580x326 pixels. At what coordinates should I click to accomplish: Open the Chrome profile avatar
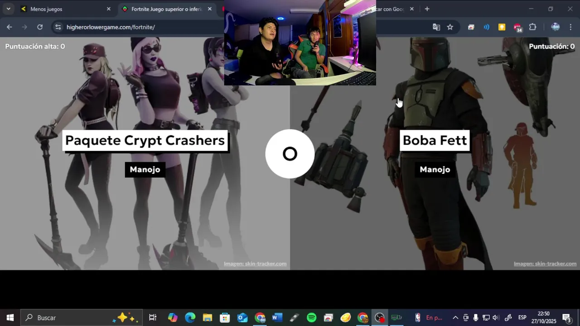tap(555, 27)
